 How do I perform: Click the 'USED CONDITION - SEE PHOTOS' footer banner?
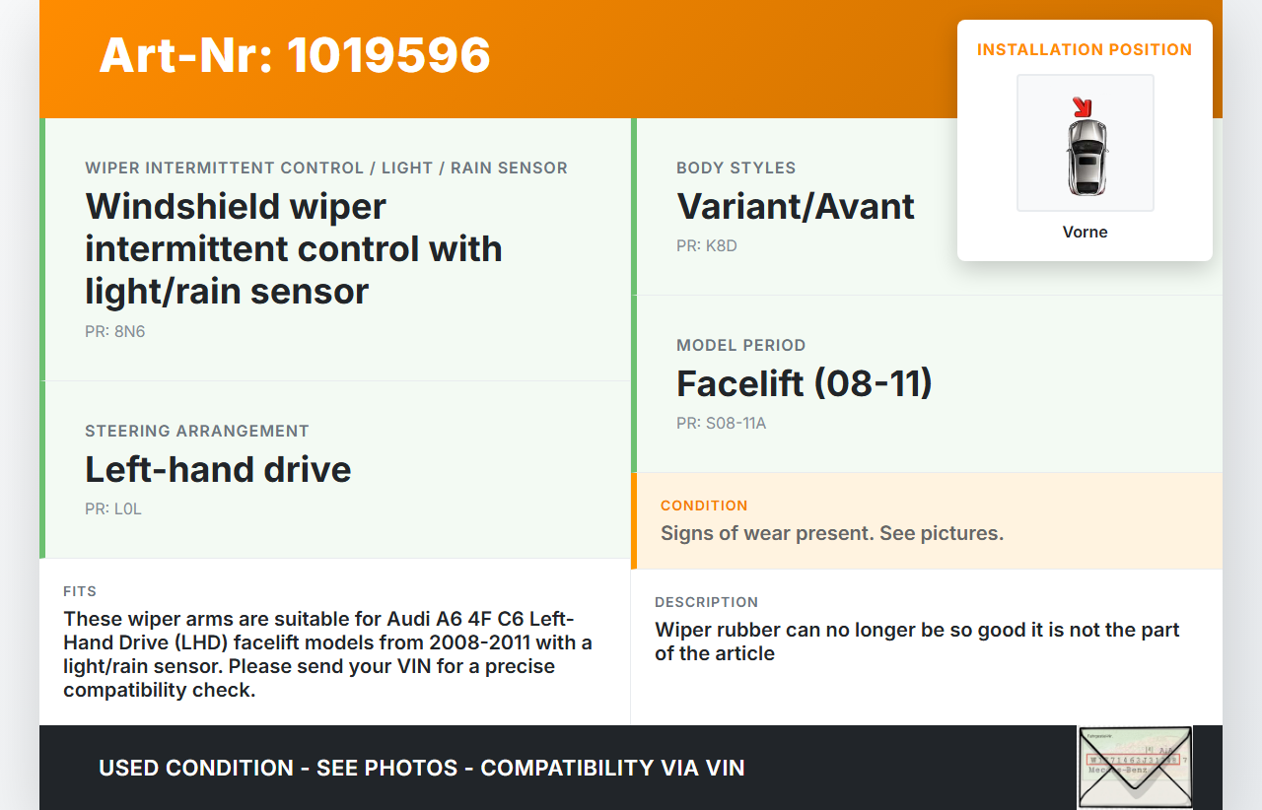pos(421,768)
